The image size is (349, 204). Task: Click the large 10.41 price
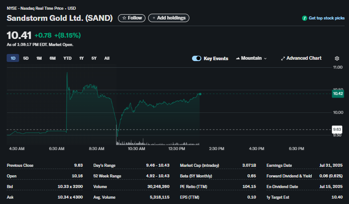(19, 35)
